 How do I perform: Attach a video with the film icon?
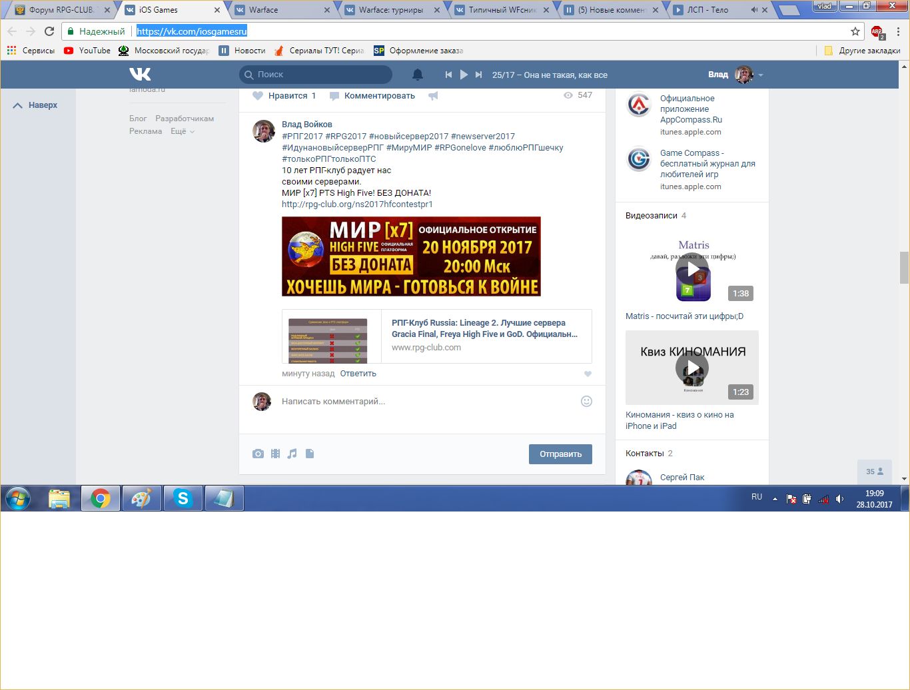[x=275, y=454]
